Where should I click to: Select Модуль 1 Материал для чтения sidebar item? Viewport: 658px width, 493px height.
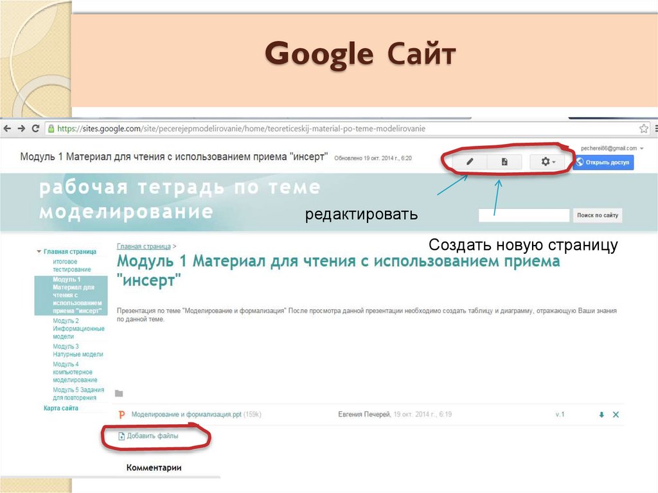coord(71,295)
